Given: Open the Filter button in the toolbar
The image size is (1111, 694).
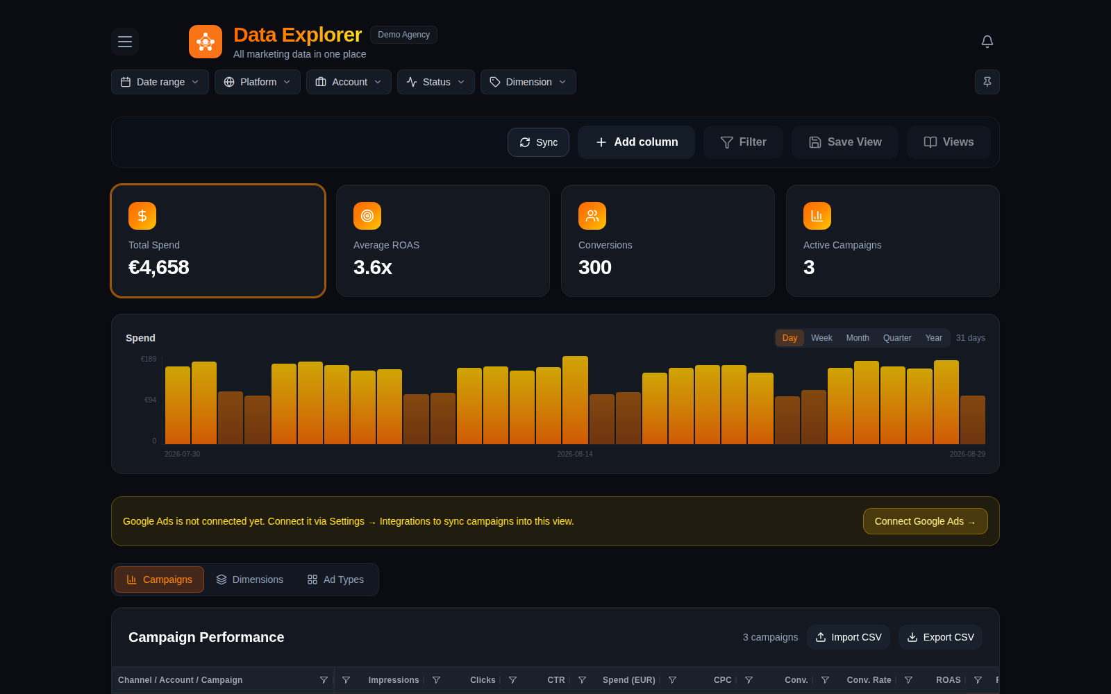Looking at the screenshot, I should [x=743, y=142].
